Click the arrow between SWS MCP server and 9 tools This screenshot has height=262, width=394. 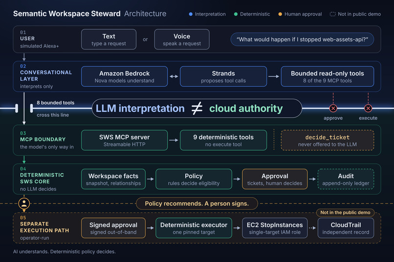point(174,140)
